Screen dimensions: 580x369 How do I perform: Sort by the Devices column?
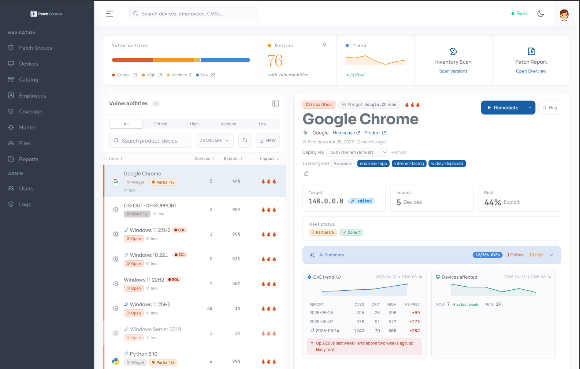point(205,159)
